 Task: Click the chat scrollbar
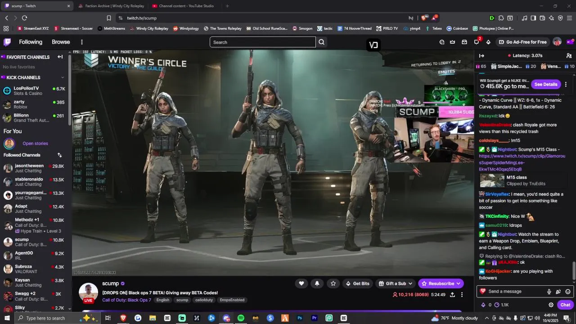pyautogui.click(x=574, y=271)
